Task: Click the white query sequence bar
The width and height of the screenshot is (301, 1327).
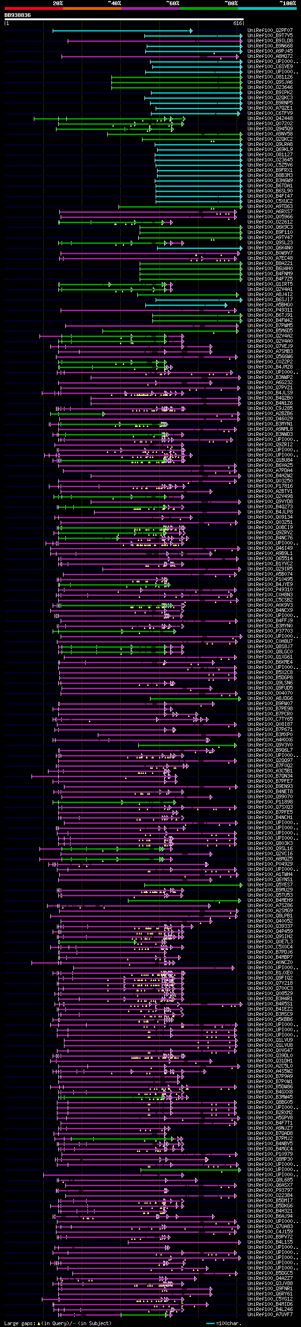Action: (x=124, y=20)
